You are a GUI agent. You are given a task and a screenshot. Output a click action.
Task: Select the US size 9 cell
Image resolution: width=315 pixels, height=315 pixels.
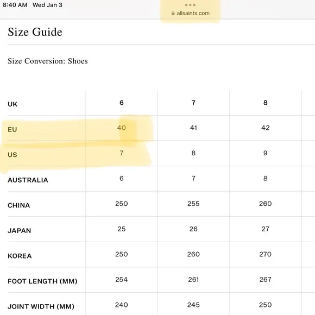tap(265, 153)
